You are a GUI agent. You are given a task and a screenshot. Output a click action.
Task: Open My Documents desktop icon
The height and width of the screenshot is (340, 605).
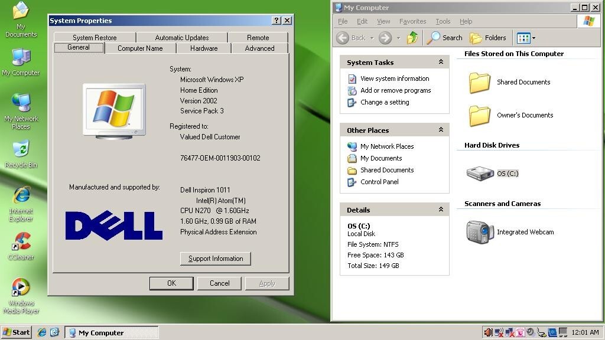pyautogui.click(x=21, y=19)
